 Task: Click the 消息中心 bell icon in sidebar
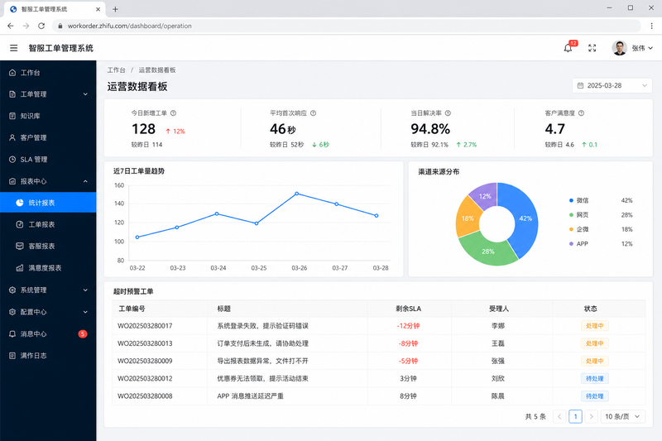click(x=12, y=333)
